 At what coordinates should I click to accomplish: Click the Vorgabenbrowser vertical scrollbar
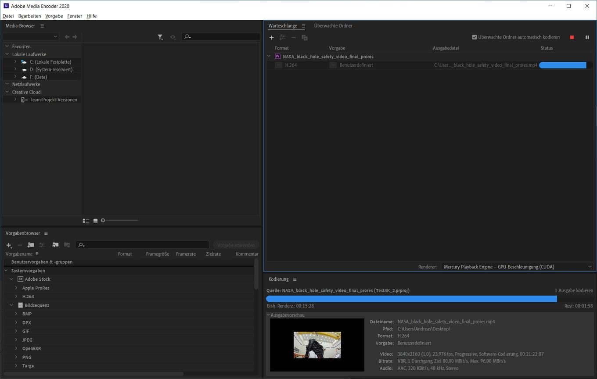coord(256,274)
